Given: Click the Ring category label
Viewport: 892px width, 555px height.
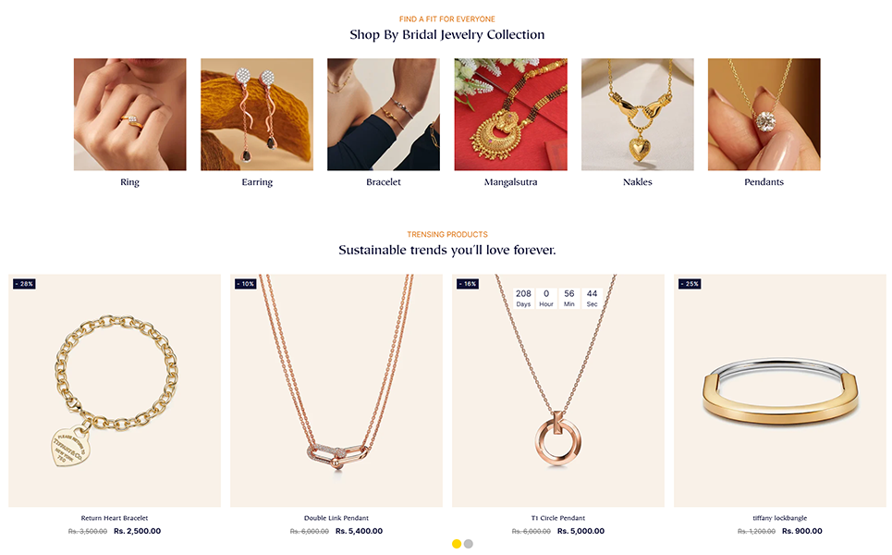Looking at the screenshot, I should click(x=129, y=182).
